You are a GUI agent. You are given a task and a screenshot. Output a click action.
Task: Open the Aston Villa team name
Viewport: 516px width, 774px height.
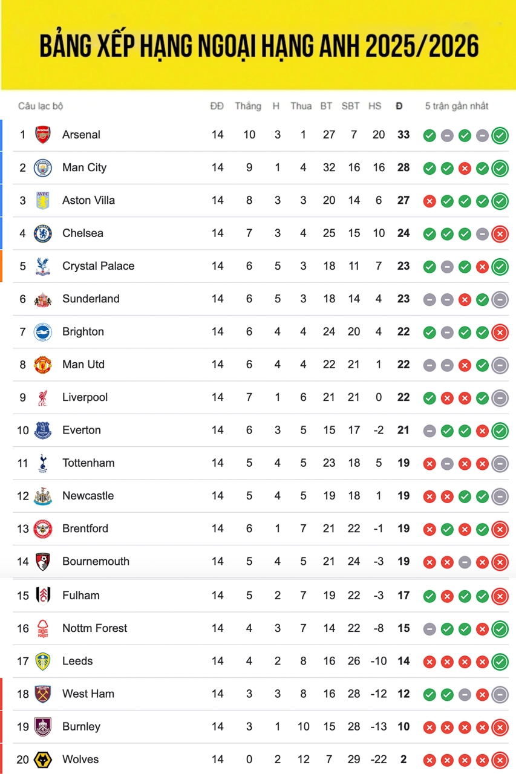tap(88, 200)
